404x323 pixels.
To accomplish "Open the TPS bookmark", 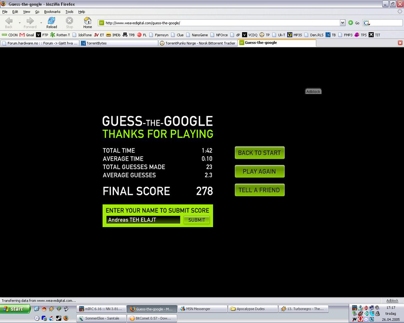I will (x=360, y=35).
